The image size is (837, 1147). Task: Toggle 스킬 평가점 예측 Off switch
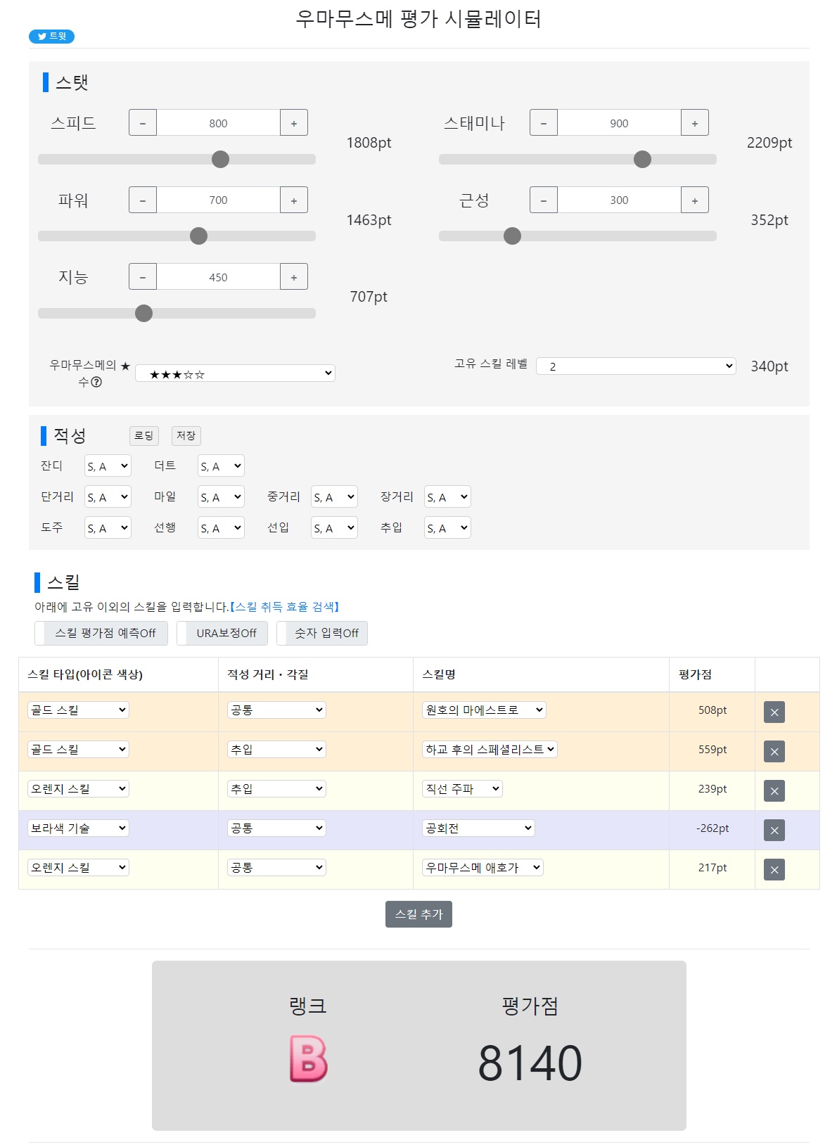click(x=101, y=633)
